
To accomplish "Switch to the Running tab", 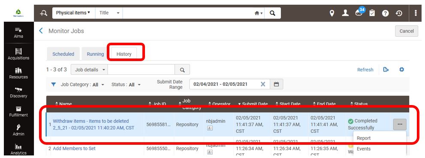I will point(95,54).
